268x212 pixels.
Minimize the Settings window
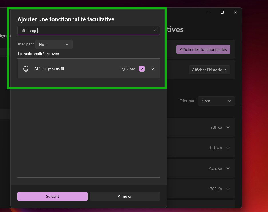(x=209, y=12)
